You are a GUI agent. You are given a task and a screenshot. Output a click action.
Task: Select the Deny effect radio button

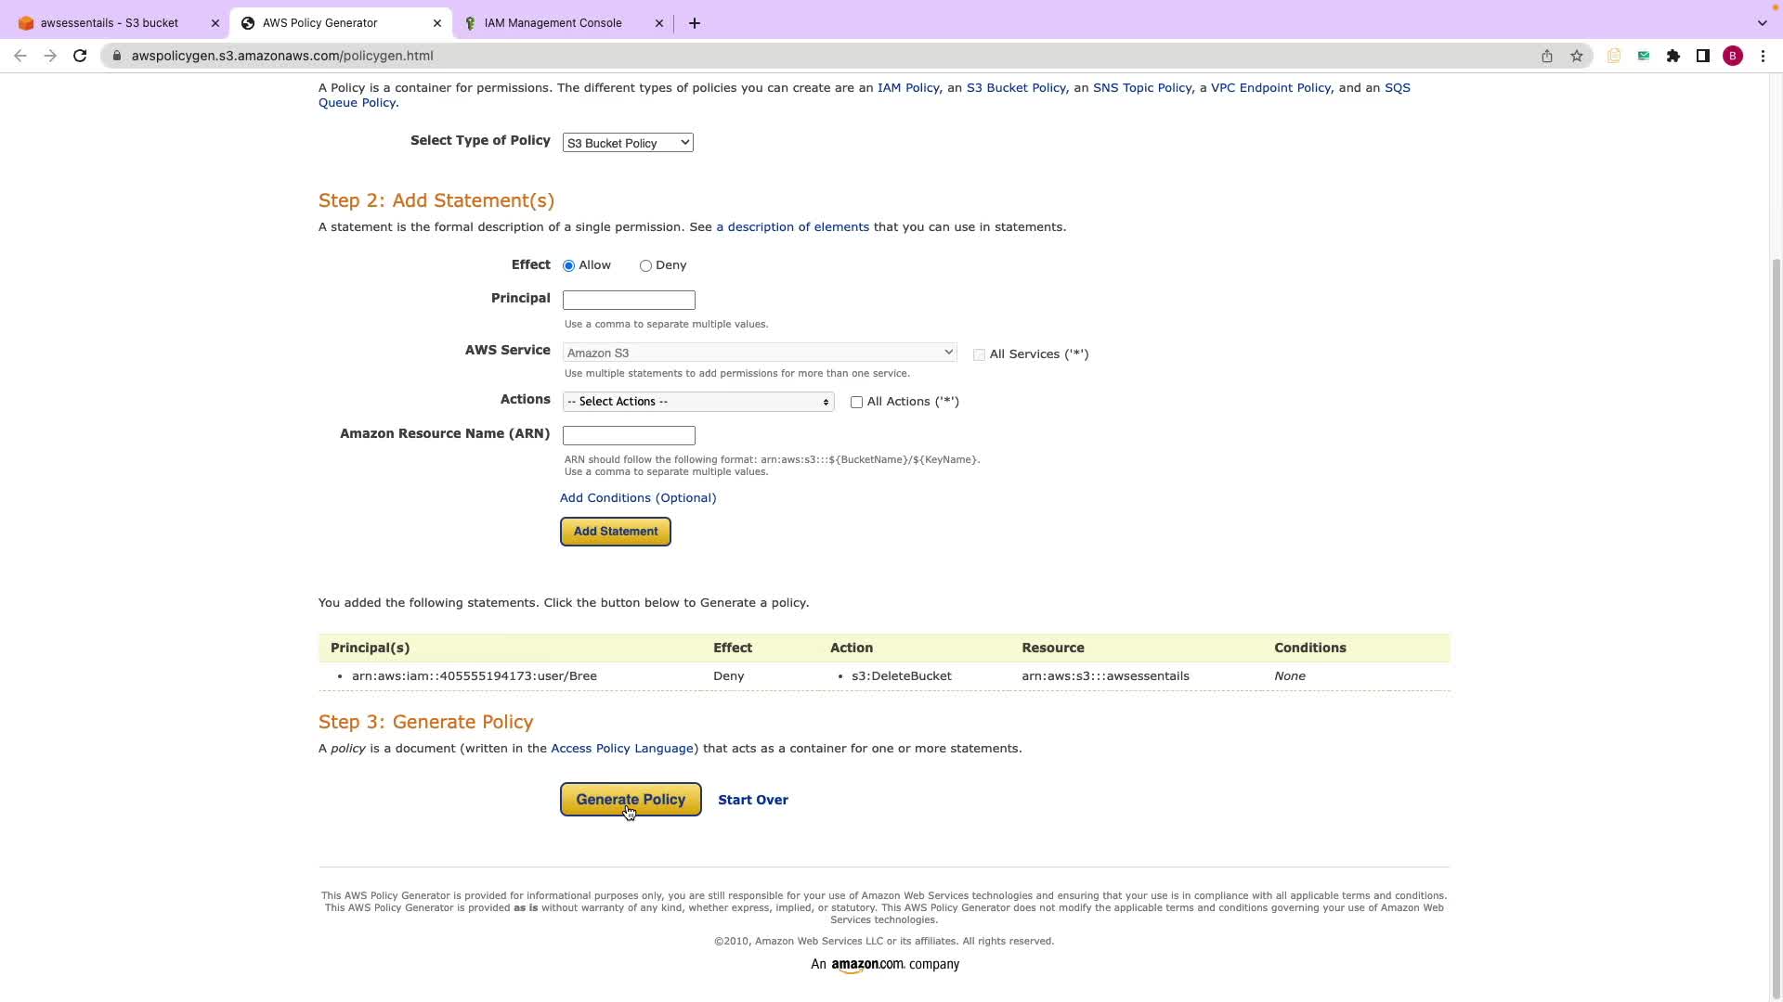[x=645, y=266]
